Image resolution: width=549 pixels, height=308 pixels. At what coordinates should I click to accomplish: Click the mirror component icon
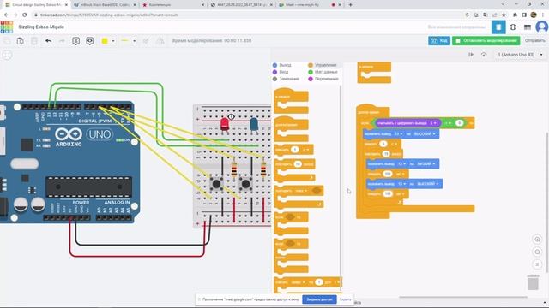[x=160, y=41]
